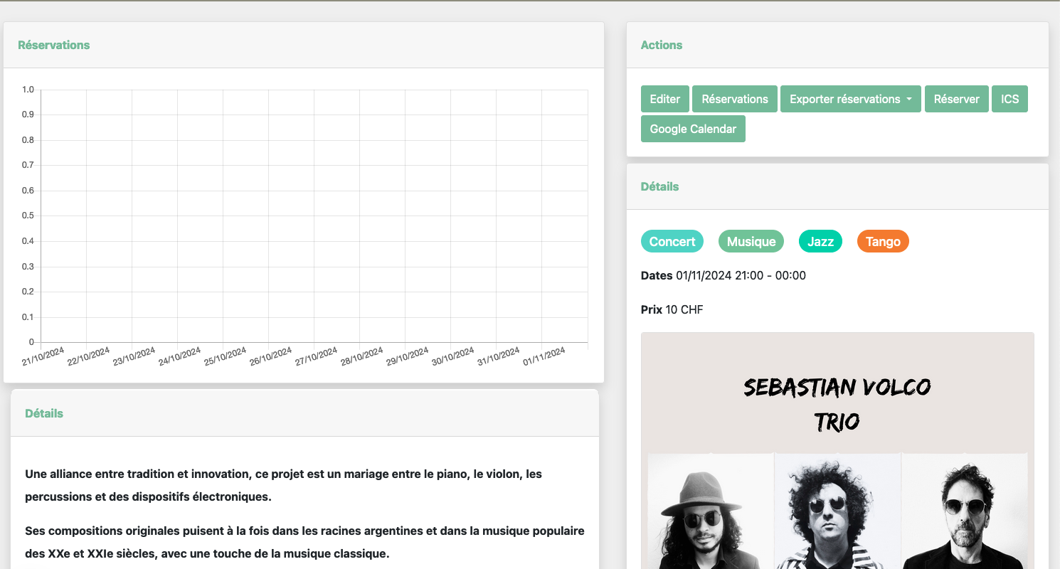The width and height of the screenshot is (1060, 569).
Task: Select the Musique tag badge
Action: click(751, 241)
